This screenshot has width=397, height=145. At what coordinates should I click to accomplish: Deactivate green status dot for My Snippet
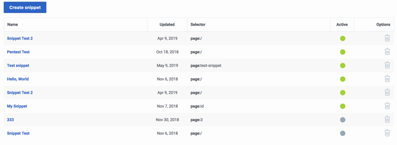pyautogui.click(x=343, y=106)
